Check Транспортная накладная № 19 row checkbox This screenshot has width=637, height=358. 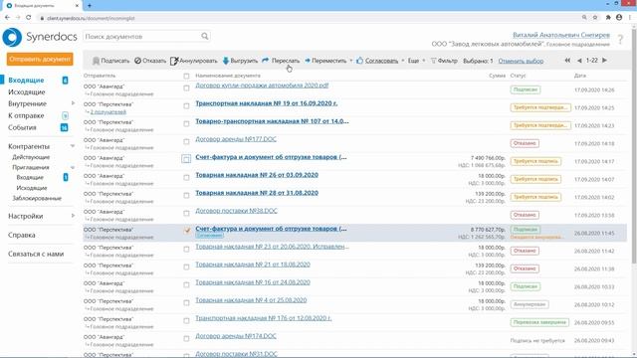click(x=186, y=106)
